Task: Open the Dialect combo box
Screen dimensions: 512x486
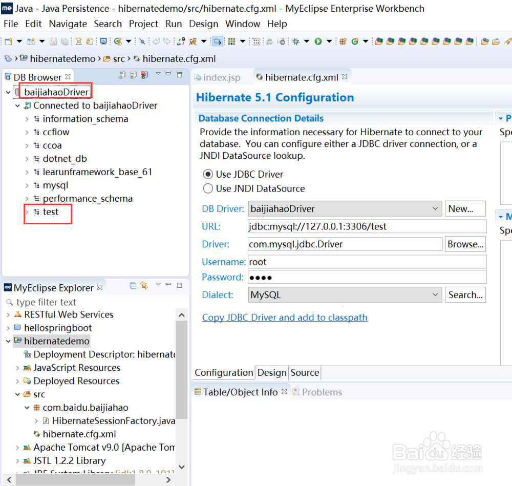Action: [345, 294]
